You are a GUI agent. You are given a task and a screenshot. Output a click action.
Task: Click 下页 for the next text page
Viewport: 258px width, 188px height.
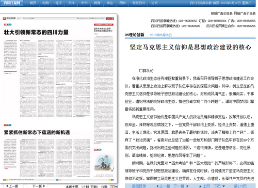pos(217,186)
